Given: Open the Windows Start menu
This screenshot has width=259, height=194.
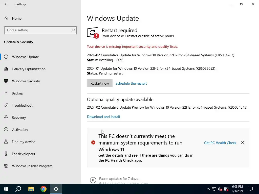Looking at the screenshot, I should (6, 189).
